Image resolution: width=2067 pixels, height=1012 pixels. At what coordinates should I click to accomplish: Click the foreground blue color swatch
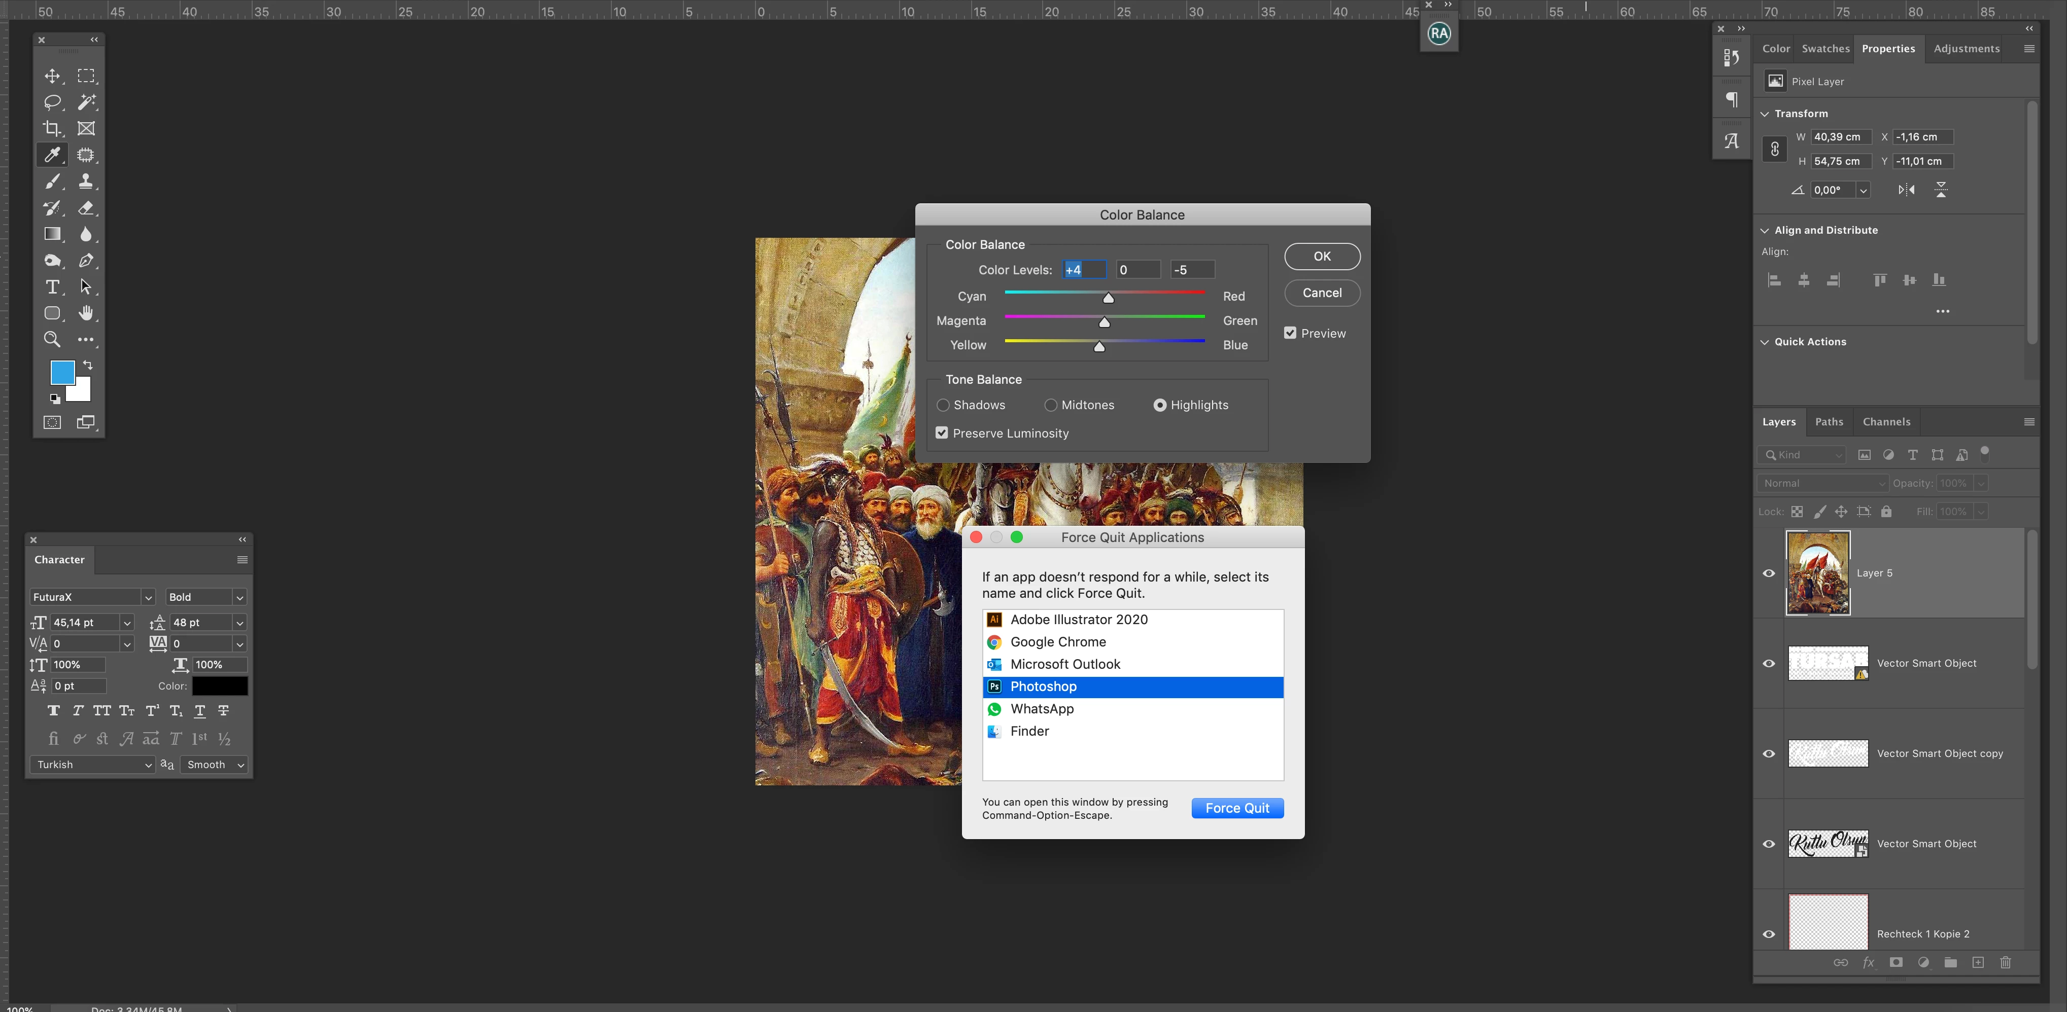click(62, 372)
